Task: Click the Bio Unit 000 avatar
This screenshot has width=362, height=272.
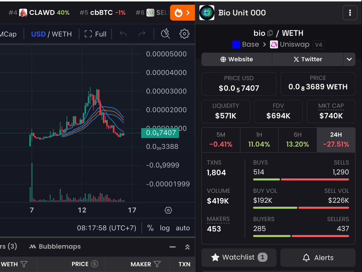Action: click(207, 13)
